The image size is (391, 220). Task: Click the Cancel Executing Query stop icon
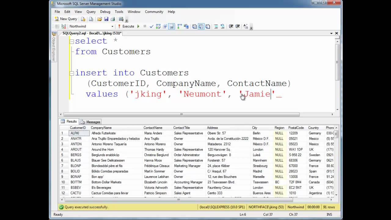(145, 26)
